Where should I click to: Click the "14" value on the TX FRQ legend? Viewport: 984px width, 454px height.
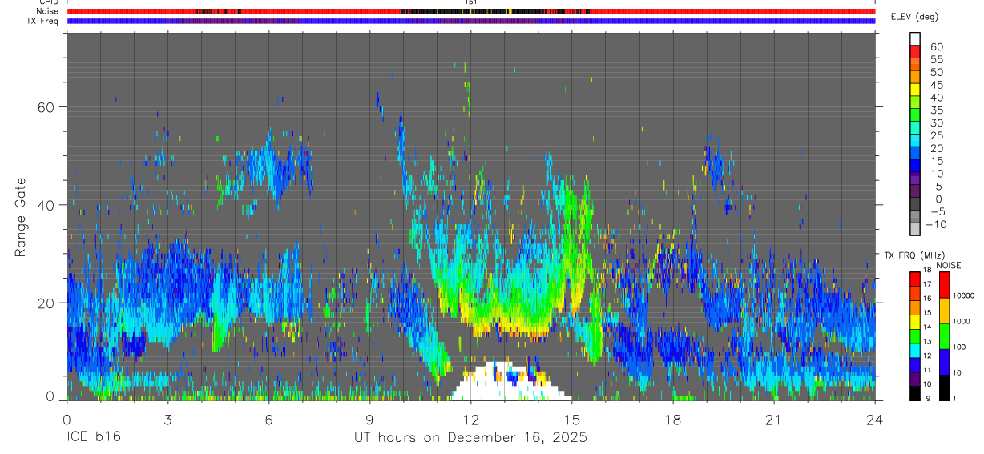926,327
